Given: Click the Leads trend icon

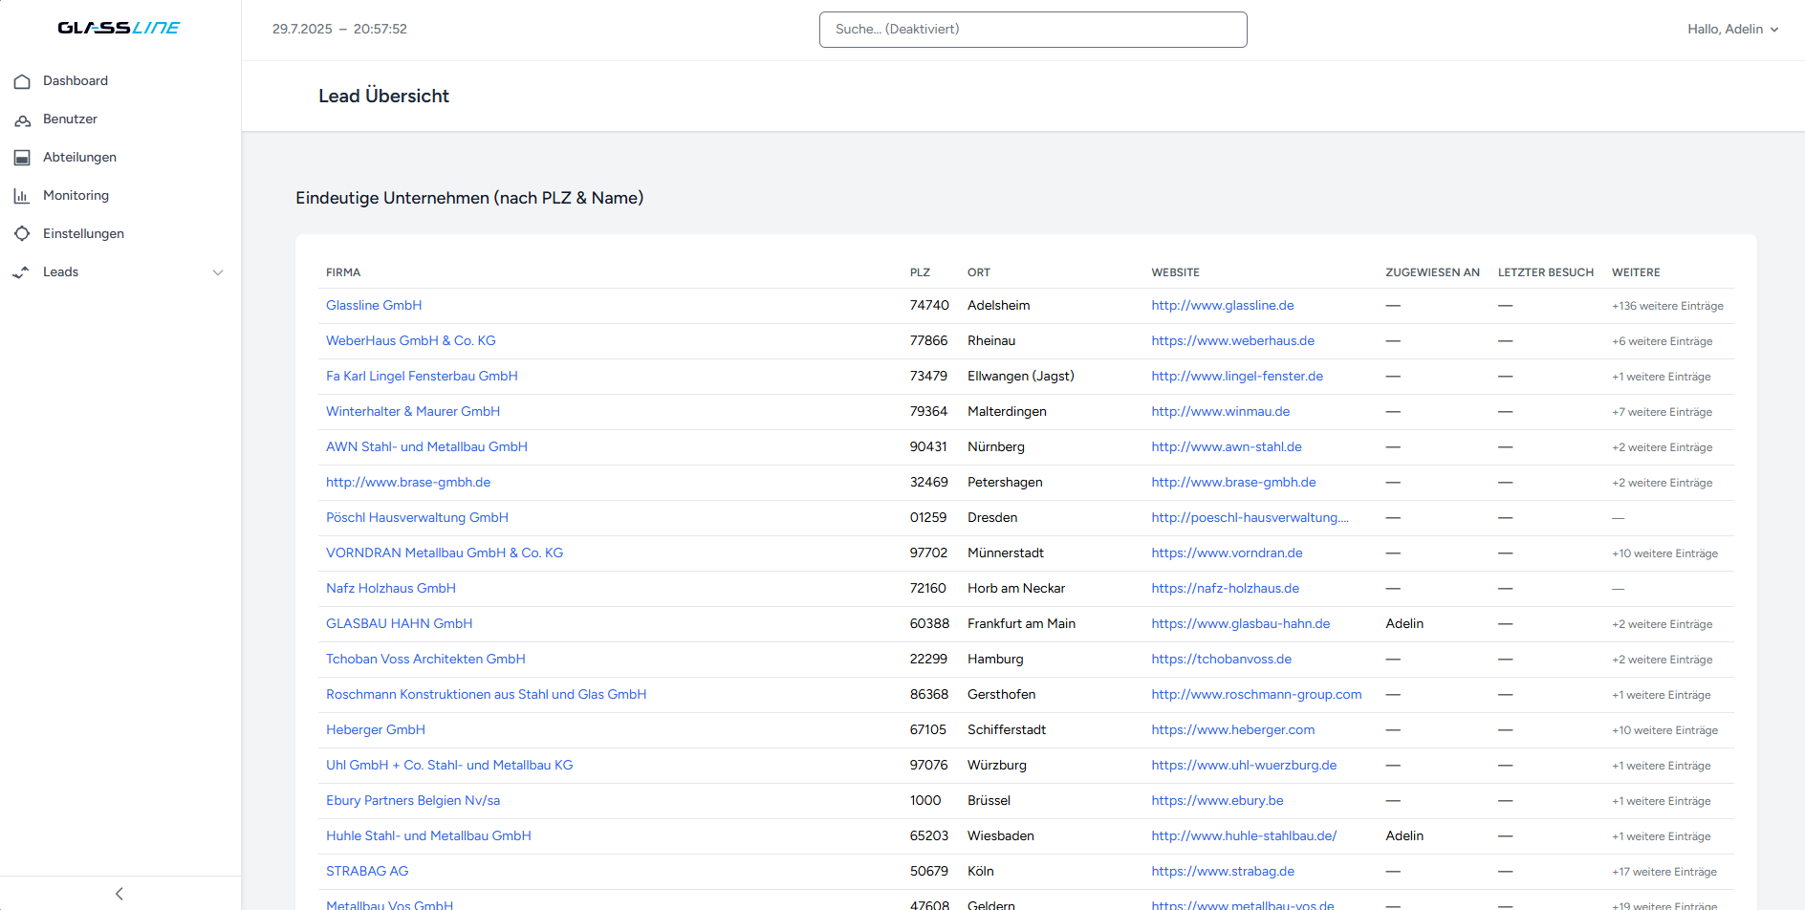Looking at the screenshot, I should [22, 272].
